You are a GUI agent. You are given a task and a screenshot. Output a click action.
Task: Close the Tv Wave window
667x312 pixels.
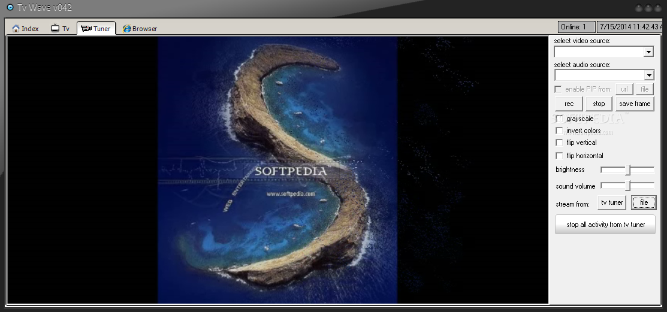pyautogui.click(x=657, y=8)
